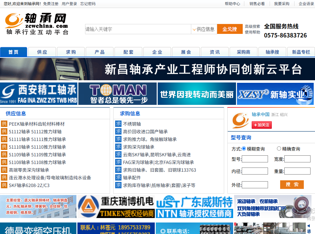Image resolution: width=315 pixels, height=234 pixels.
Task: Open the 首页 navigation tab
Action: point(13,52)
